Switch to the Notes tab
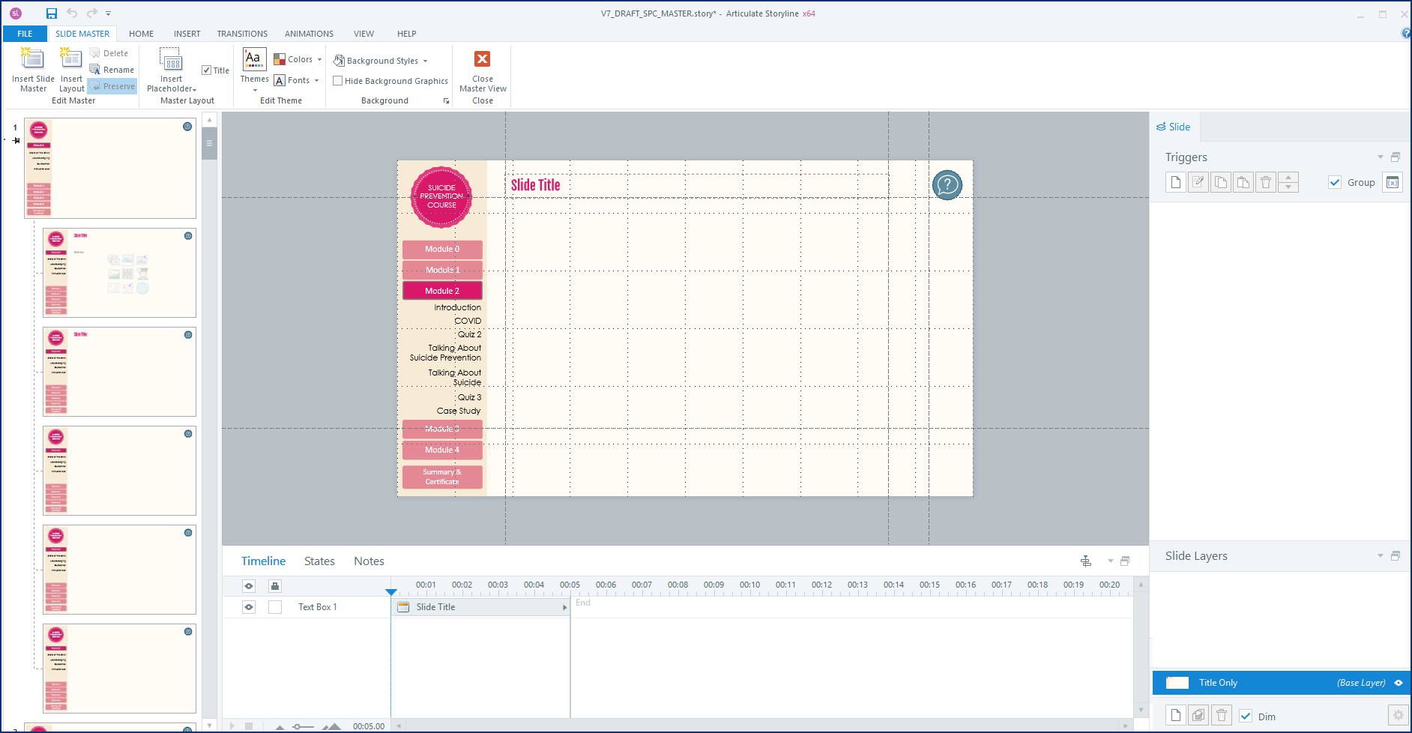The height and width of the screenshot is (733, 1412). click(x=369, y=561)
